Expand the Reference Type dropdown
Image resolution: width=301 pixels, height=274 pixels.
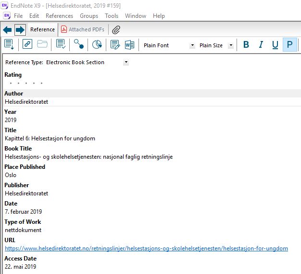[126, 62]
